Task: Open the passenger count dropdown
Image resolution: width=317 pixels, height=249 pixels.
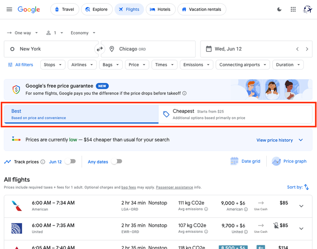Action: pyautogui.click(x=55, y=33)
